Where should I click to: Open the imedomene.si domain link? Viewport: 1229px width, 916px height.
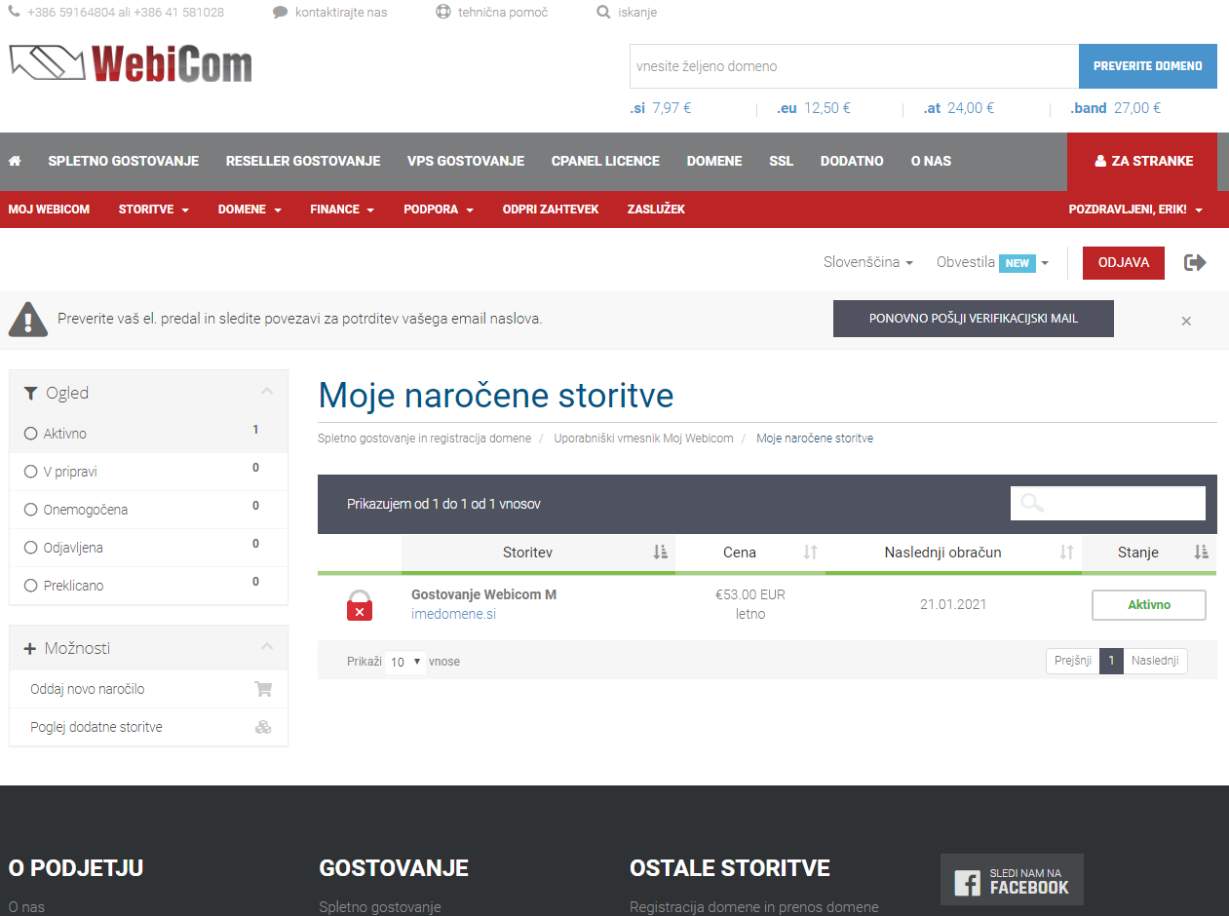click(453, 615)
